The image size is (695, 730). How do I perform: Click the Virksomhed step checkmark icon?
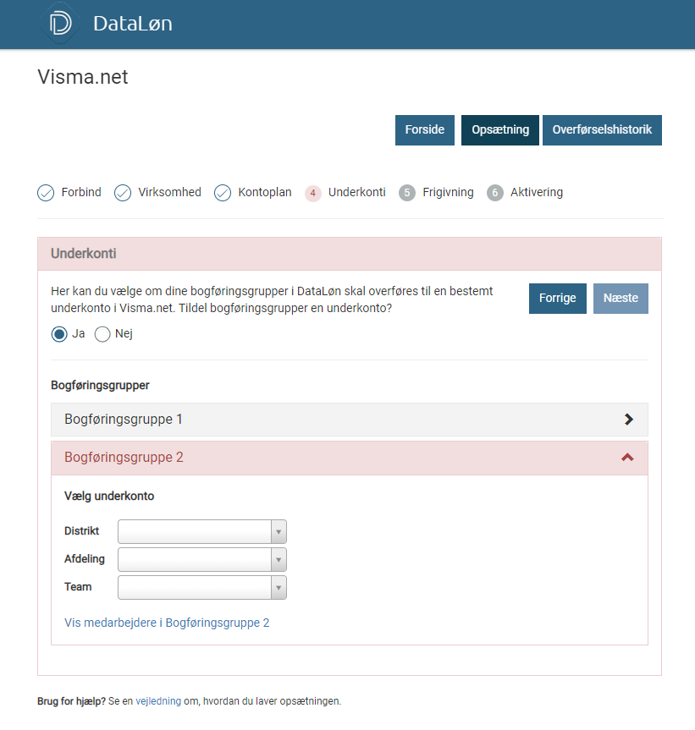(x=123, y=193)
